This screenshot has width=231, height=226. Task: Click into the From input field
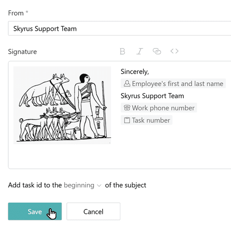(x=120, y=29)
